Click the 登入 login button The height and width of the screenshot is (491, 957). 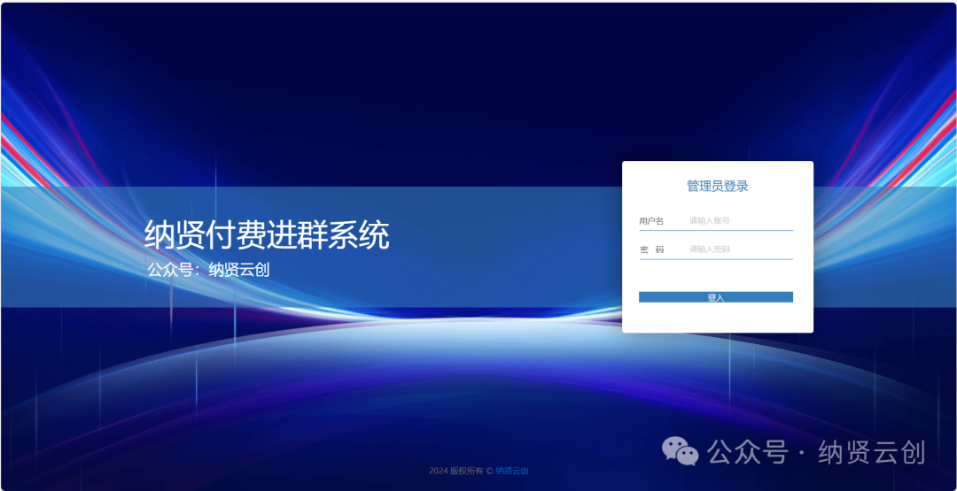pyautogui.click(x=716, y=297)
